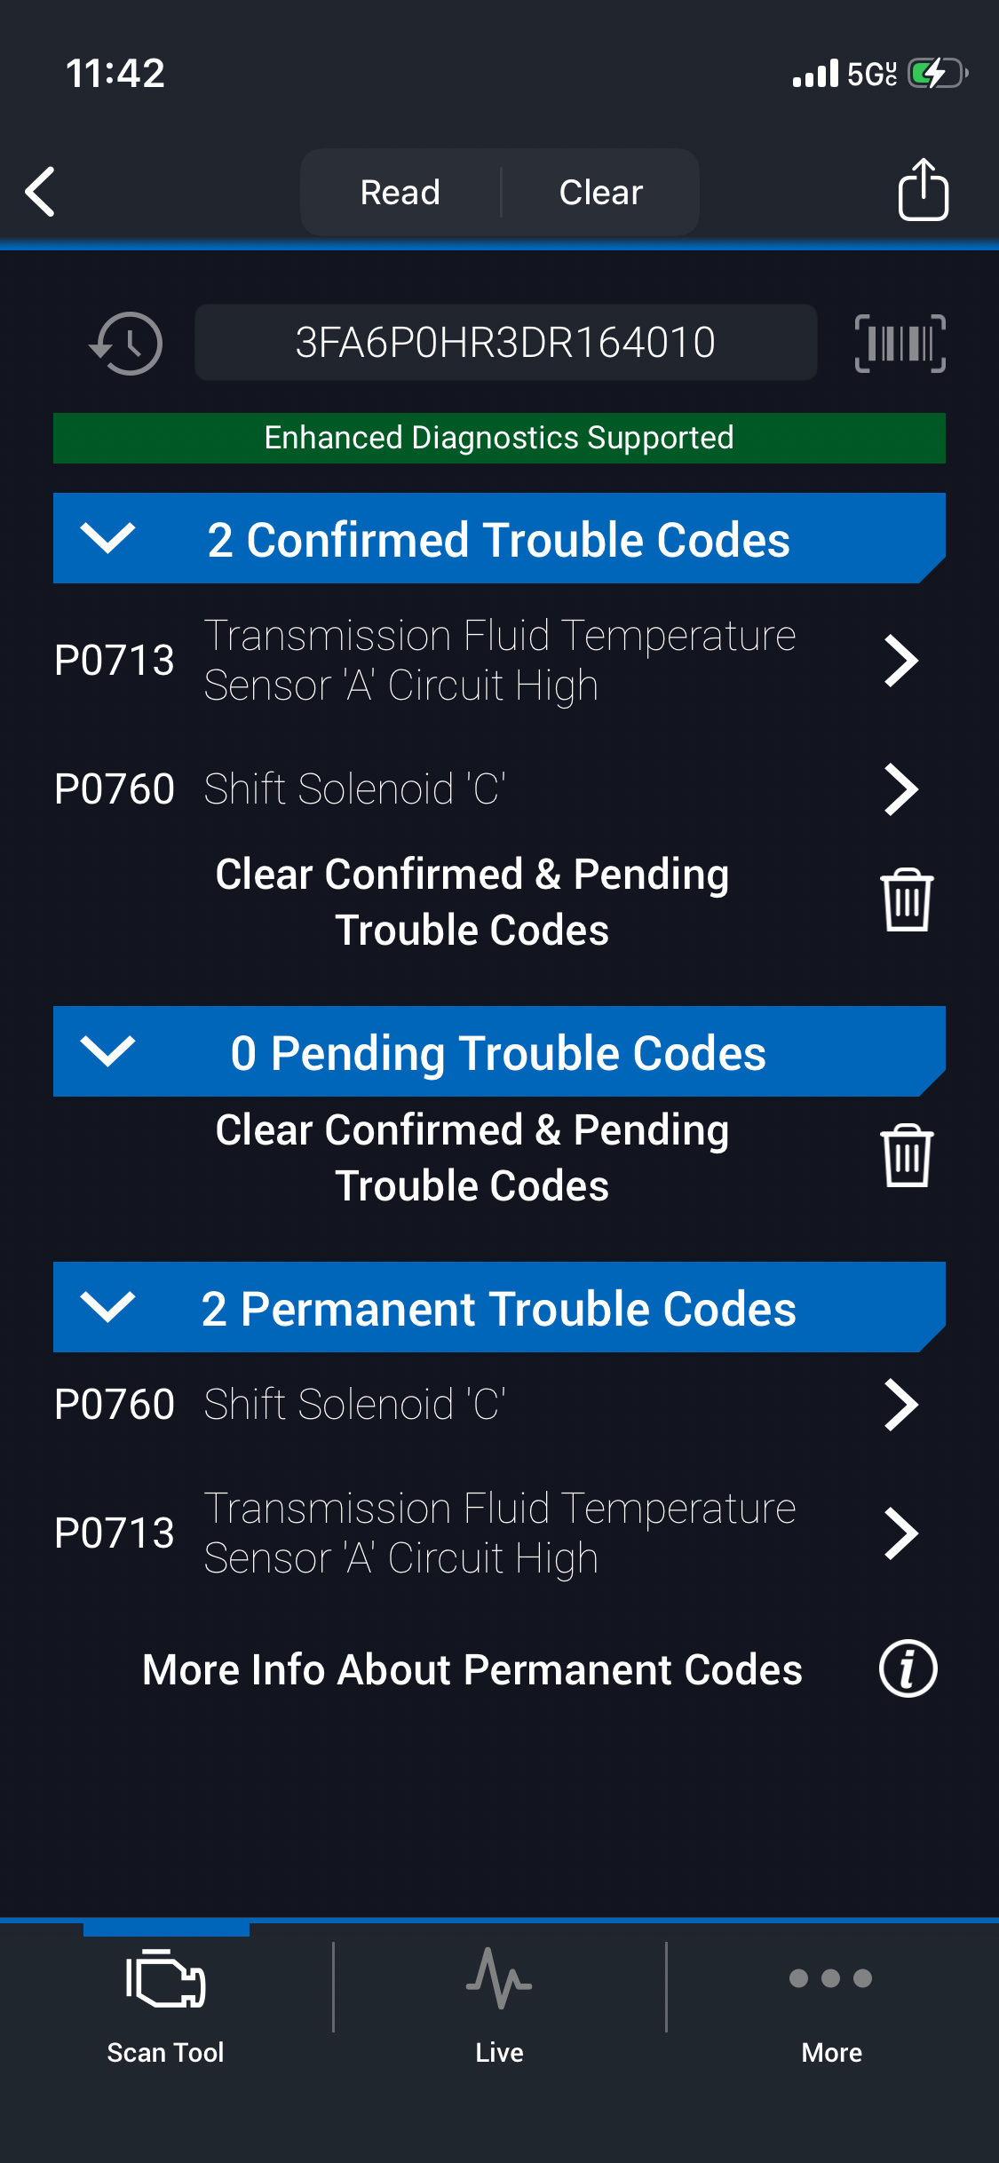Select the Read segment at top
This screenshot has width=999, height=2163.
tap(400, 192)
